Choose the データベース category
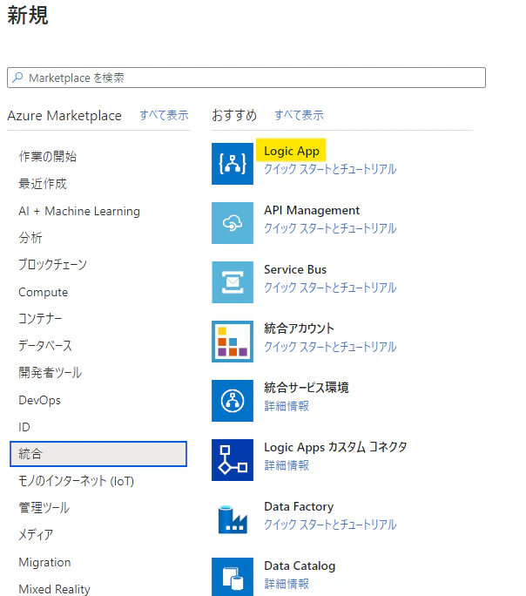Screen dimensions: 526x596 [45, 346]
